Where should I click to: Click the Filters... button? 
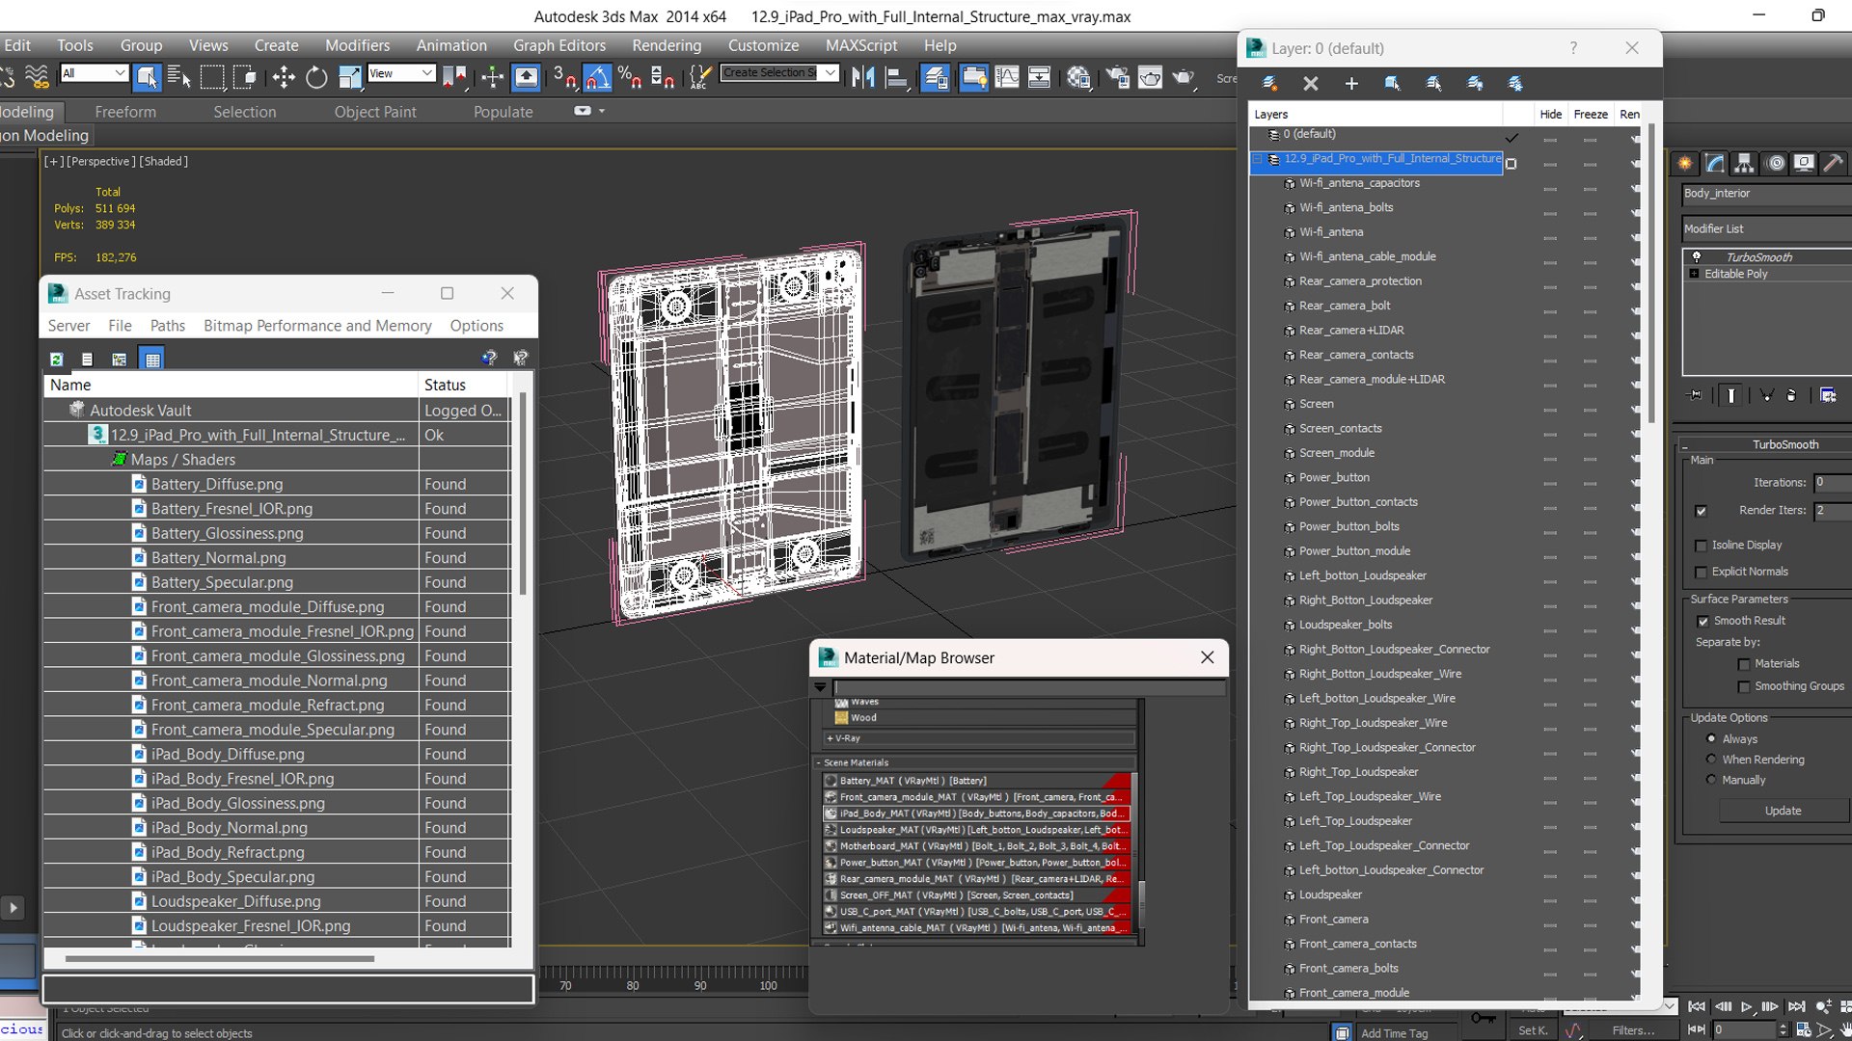[x=1633, y=1030]
